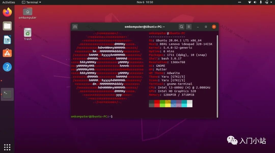Maximize the terminal window
Image resolution: width=275 pixels, height=153 pixels.
[206, 27]
